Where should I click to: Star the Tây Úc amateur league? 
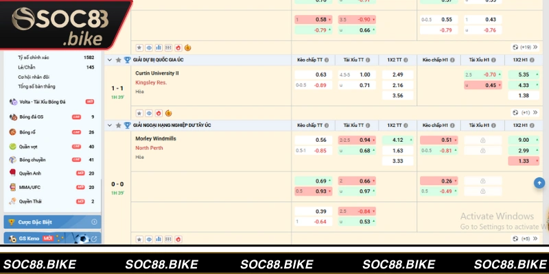118,125
